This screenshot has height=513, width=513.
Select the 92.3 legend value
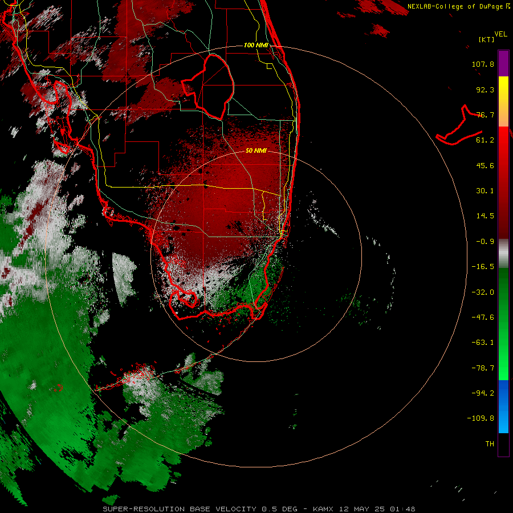pos(485,89)
